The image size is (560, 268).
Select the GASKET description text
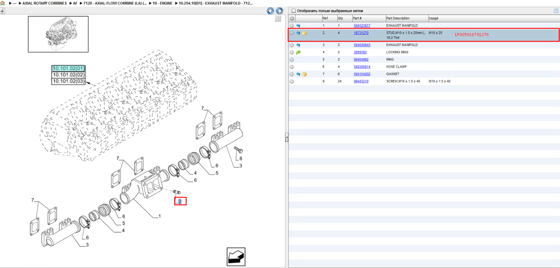393,74
